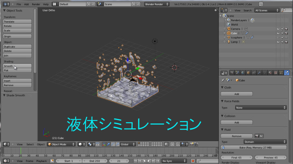Expand the Cloth physics panel
Viewport: 293px width, 164px height.
click(x=228, y=87)
